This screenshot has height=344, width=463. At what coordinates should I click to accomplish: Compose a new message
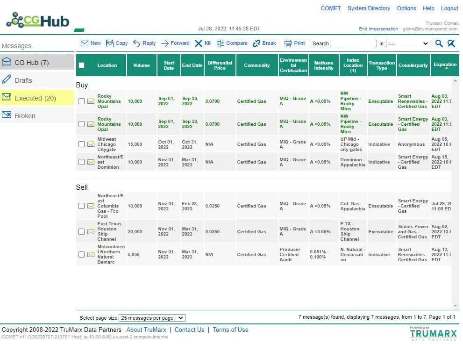click(91, 43)
